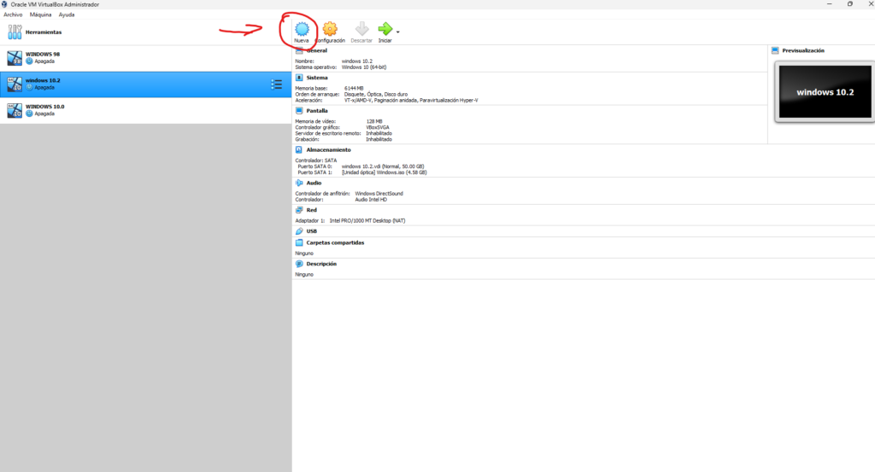Viewport: 875px width, 472px height.
Task: Click the Sistema section header
Action: [317, 77]
